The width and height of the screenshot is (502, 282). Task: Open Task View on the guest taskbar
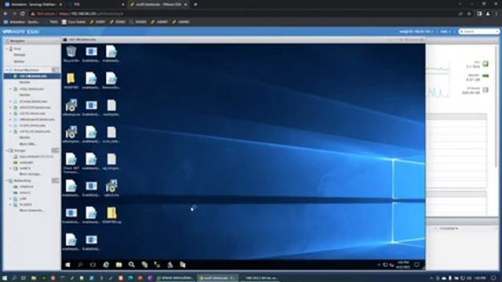pos(93,265)
